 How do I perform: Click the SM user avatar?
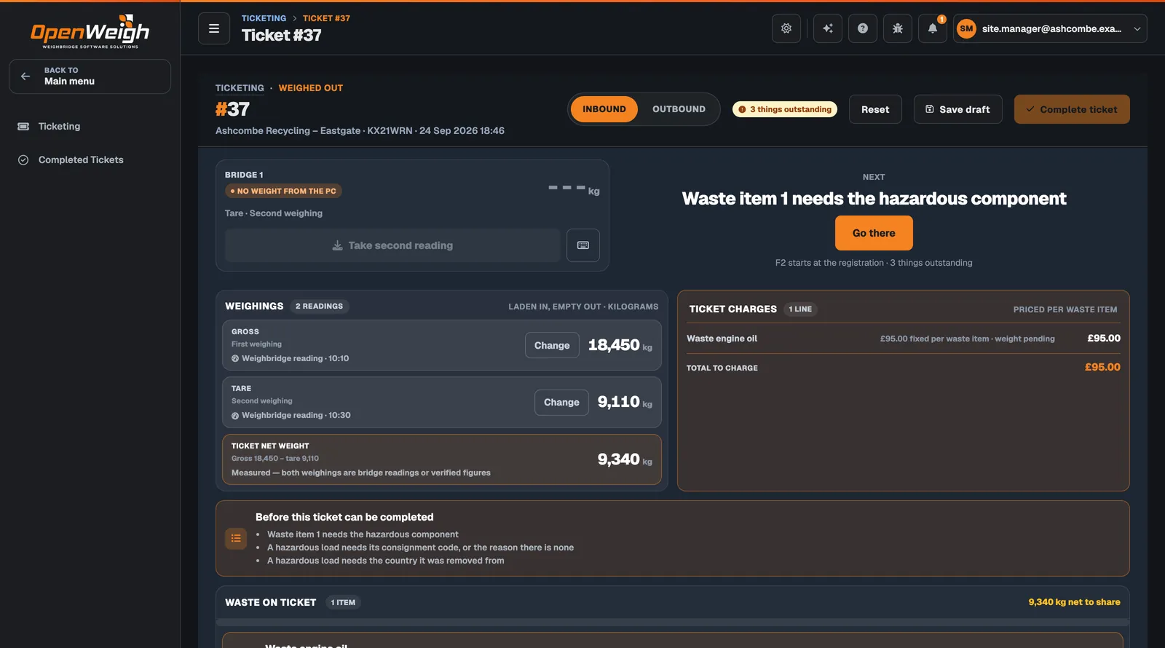[966, 28]
